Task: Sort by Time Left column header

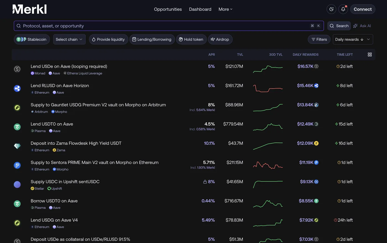Action: (x=345, y=55)
